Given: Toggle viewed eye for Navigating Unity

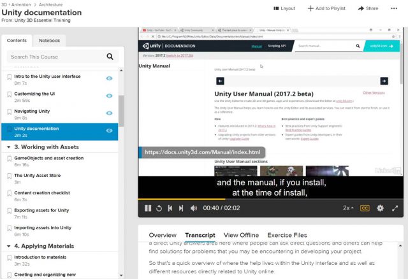Looking at the screenshot, I should 109,113.
